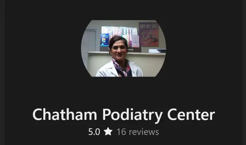Click the doctor's face in the photo
Image resolution: width=246 pixels, height=145 pixels.
pos(118,49)
